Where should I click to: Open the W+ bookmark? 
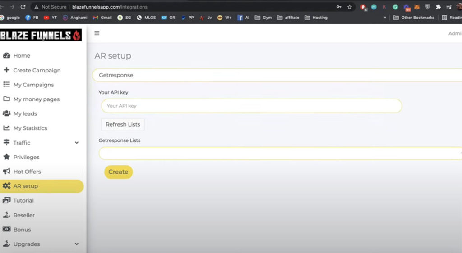(224, 18)
